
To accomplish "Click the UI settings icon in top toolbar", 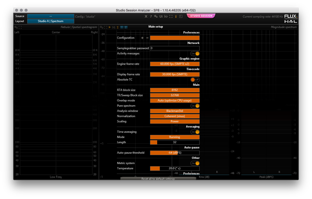I will point(161,17).
